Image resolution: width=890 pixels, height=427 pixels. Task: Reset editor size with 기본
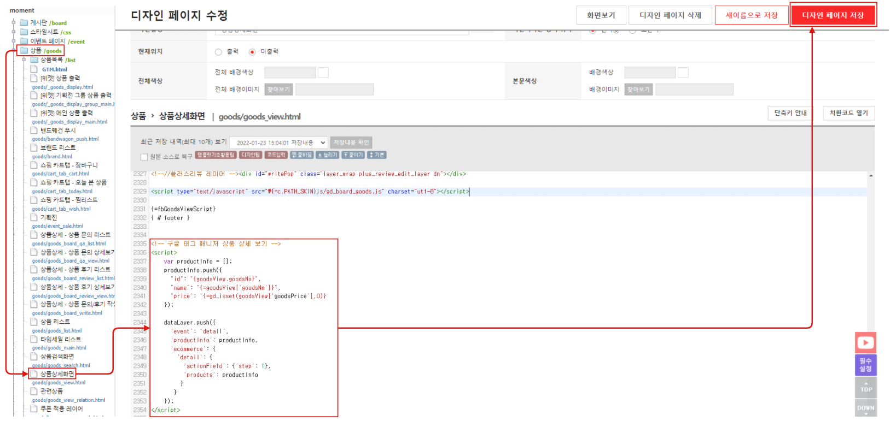pyautogui.click(x=377, y=155)
